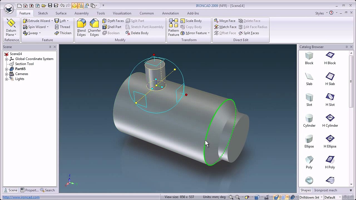Switch to the Surface ribbon tab
Screen dimensions: 356x200
tap(61, 13)
